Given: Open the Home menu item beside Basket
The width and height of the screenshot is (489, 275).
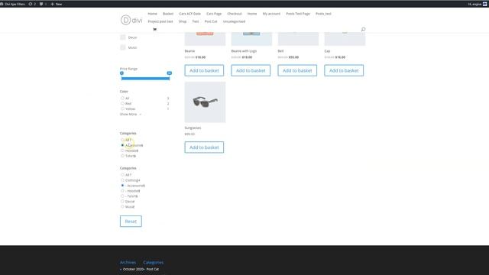Looking at the screenshot, I should pos(153,14).
